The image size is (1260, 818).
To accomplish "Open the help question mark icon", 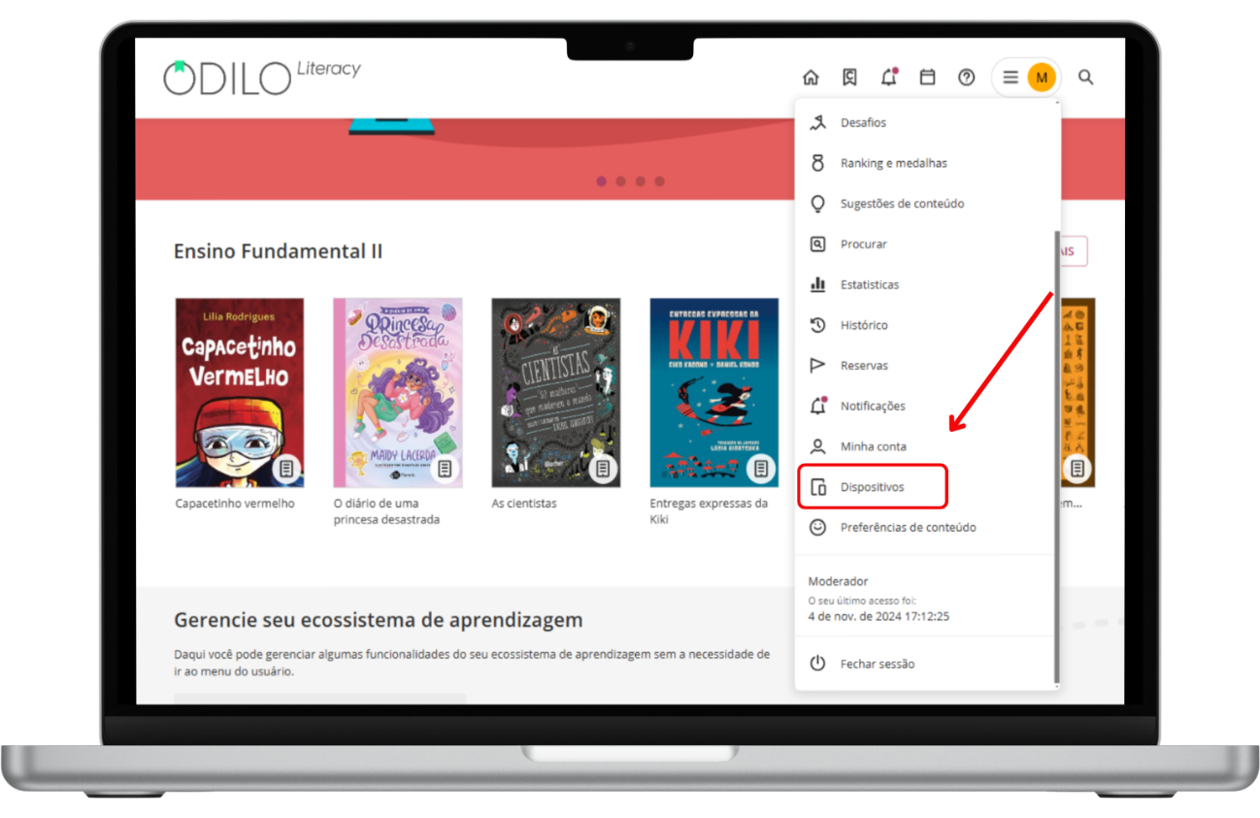I will tap(966, 78).
